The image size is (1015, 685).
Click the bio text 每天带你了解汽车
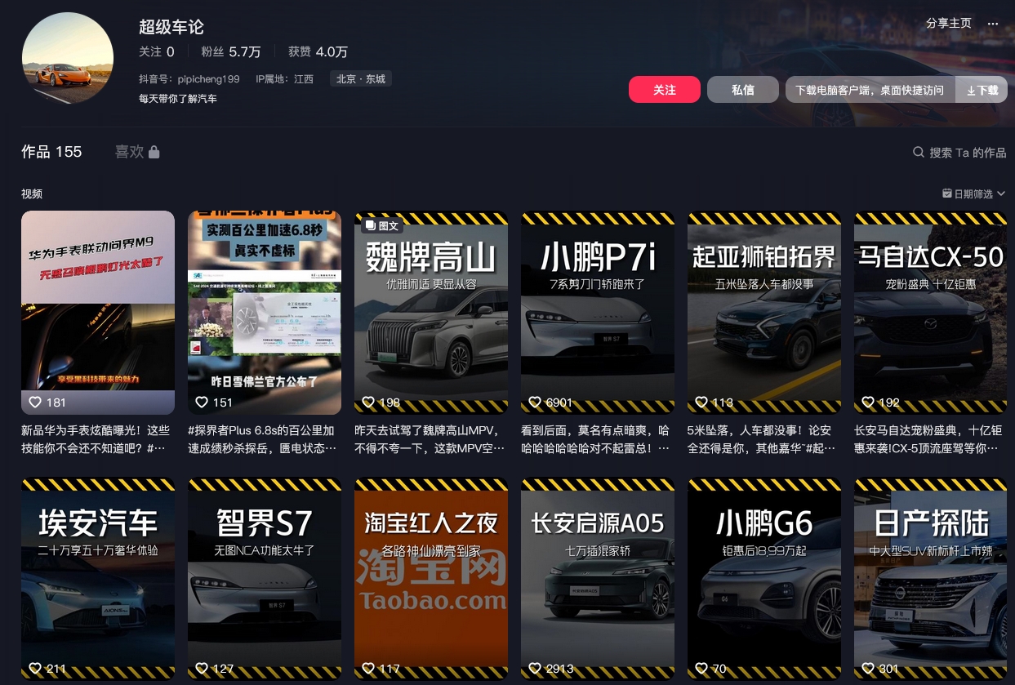[178, 99]
